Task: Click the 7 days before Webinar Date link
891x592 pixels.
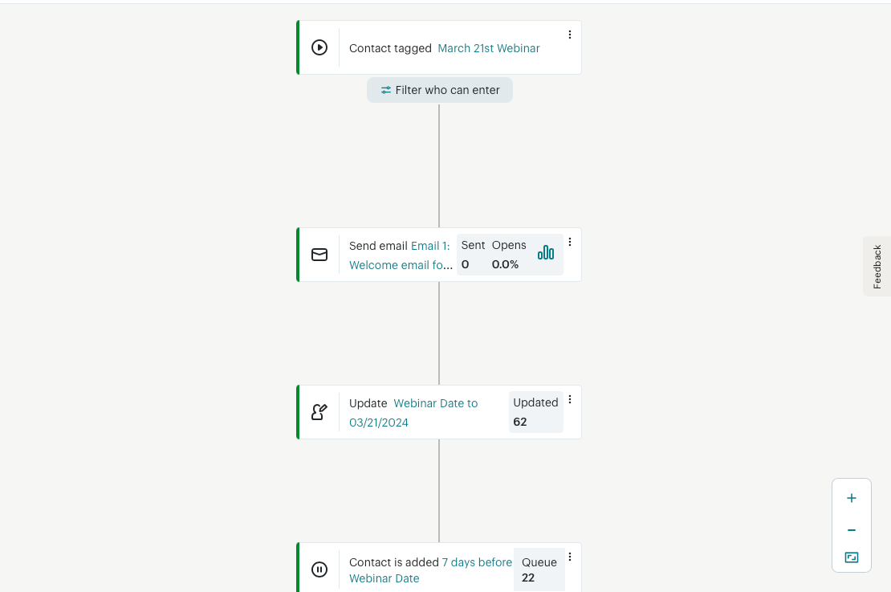Action: (x=430, y=570)
